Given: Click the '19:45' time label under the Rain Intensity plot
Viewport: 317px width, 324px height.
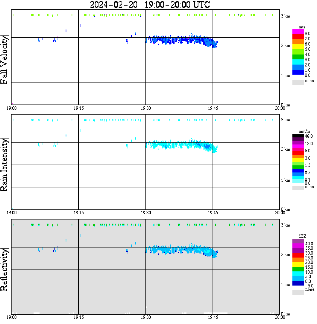Looking at the screenshot, I should coord(213,213).
